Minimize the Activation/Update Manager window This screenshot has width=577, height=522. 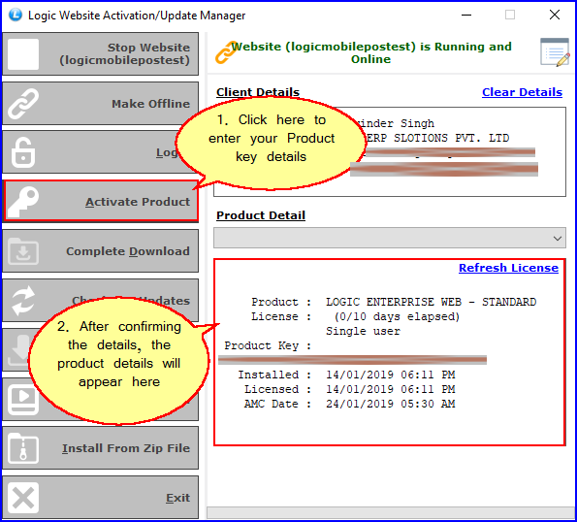pyautogui.click(x=466, y=16)
